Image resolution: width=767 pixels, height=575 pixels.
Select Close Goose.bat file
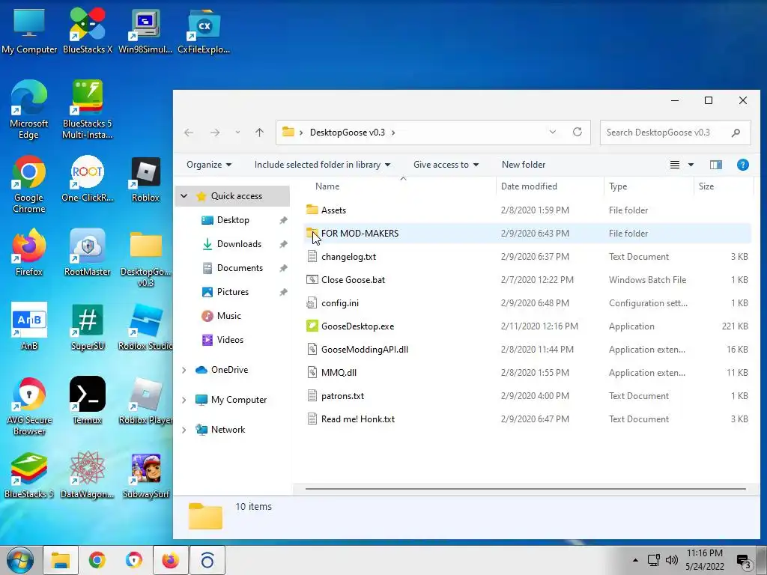coord(527,280)
